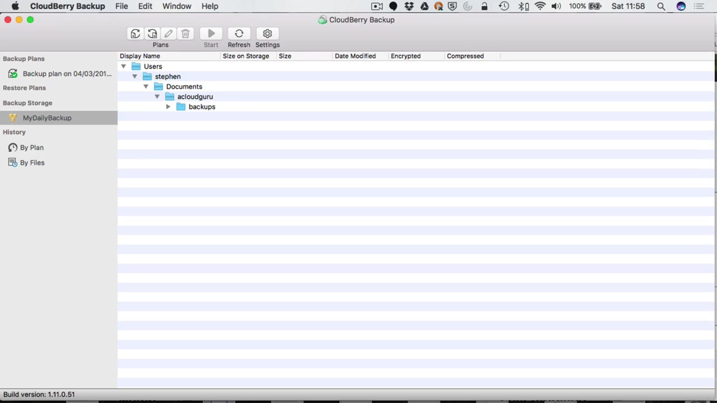Image resolution: width=717 pixels, height=403 pixels.
Task: Open the Window menu
Action: [x=176, y=6]
